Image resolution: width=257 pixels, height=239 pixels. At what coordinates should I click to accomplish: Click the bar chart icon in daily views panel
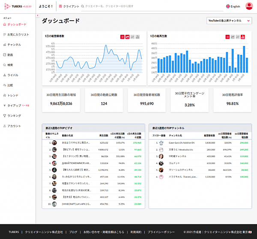[x=243, y=37]
